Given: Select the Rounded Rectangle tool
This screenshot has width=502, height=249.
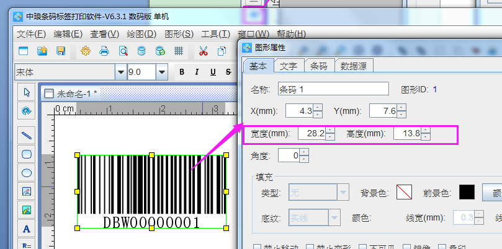Looking at the screenshot, I should tap(27, 154).
